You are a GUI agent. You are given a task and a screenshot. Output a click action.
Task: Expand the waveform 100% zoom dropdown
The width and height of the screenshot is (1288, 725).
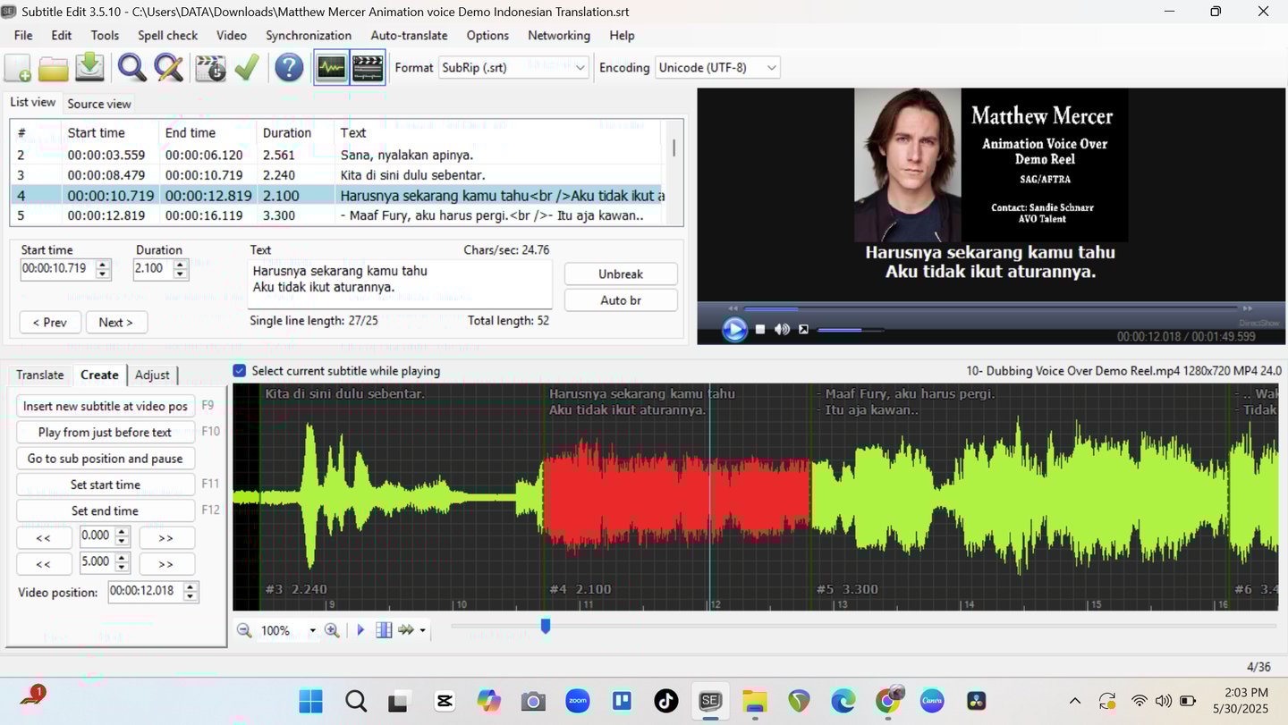click(x=312, y=631)
